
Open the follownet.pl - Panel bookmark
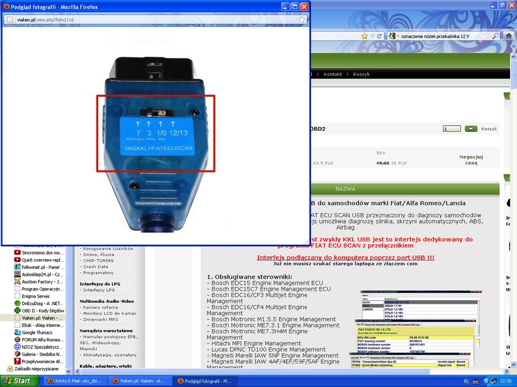coord(40,267)
